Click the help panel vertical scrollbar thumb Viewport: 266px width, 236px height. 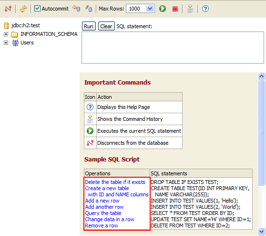(261, 133)
